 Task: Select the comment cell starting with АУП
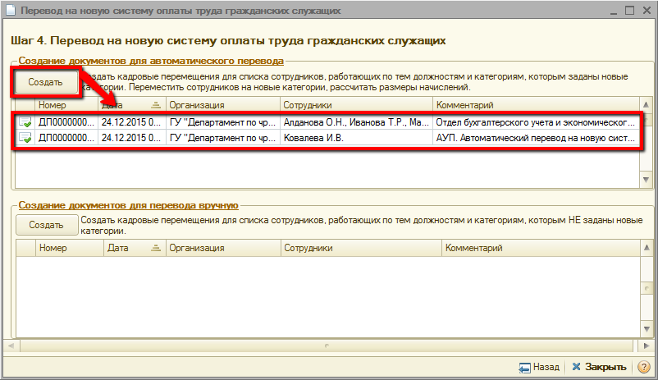pos(535,139)
